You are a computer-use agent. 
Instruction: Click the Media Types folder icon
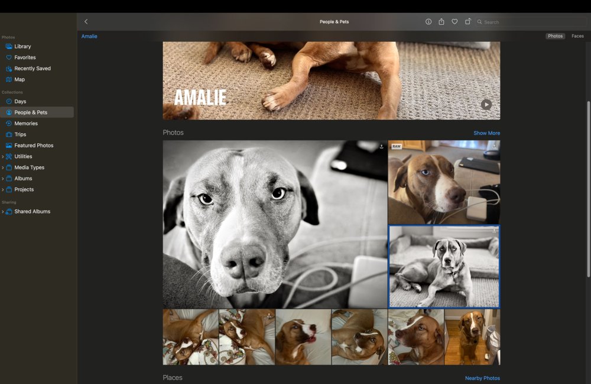pos(9,168)
